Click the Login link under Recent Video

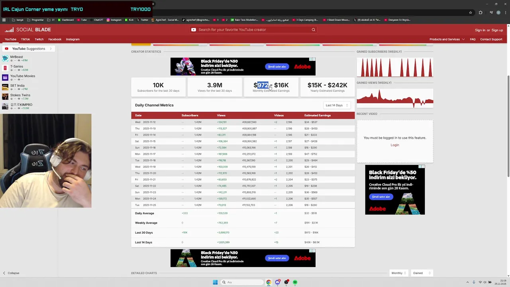(x=395, y=145)
